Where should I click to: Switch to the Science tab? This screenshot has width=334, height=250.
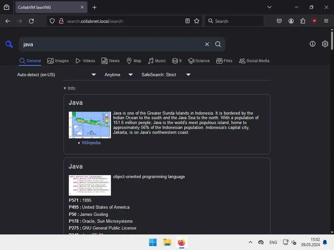199,61
